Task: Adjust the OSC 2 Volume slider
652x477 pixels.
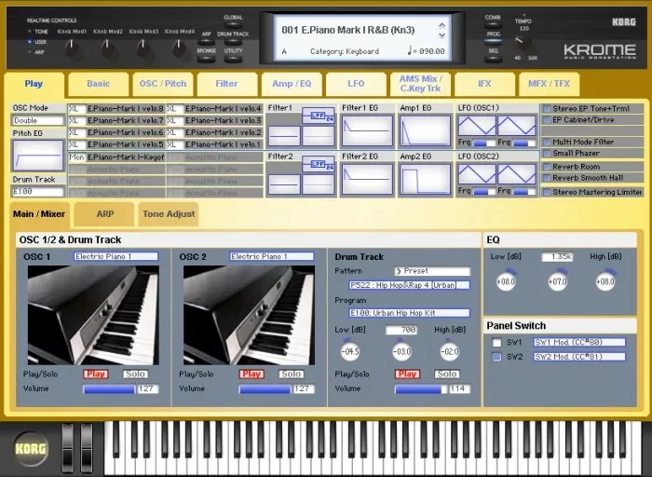Action: click(x=265, y=389)
